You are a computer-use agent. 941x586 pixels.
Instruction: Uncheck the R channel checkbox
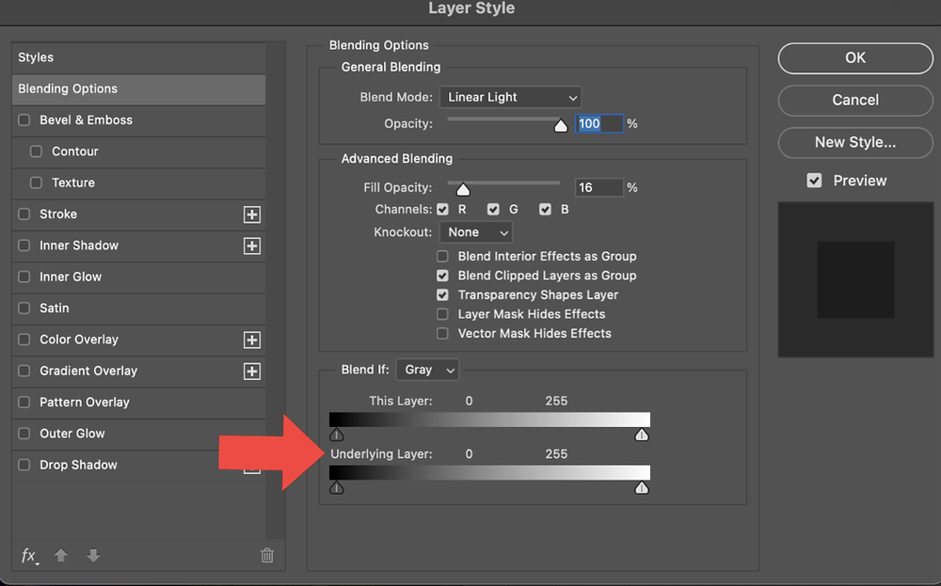click(x=442, y=210)
